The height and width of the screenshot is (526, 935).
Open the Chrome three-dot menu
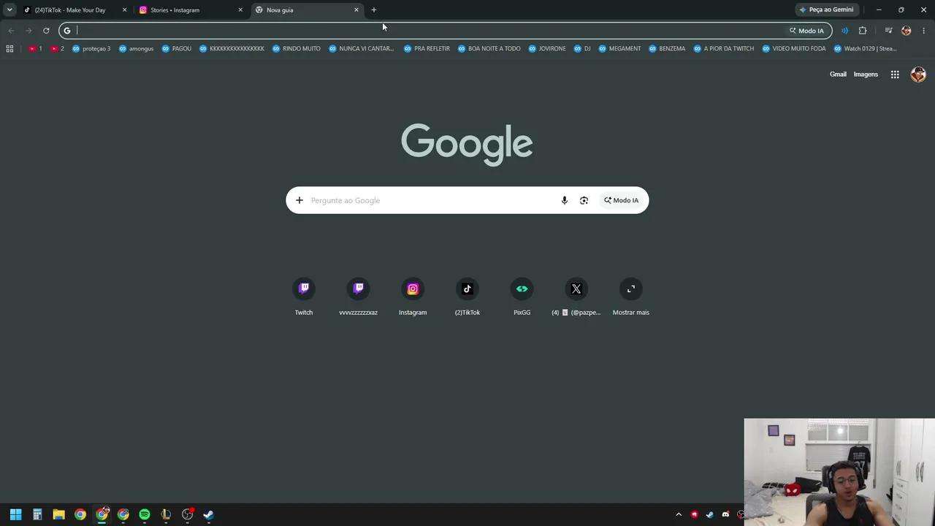click(x=924, y=31)
